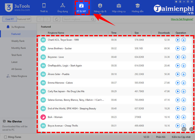Viewport: 195px width, 140px height.
Task: Open the RT & WP tab
Action: 81,8
